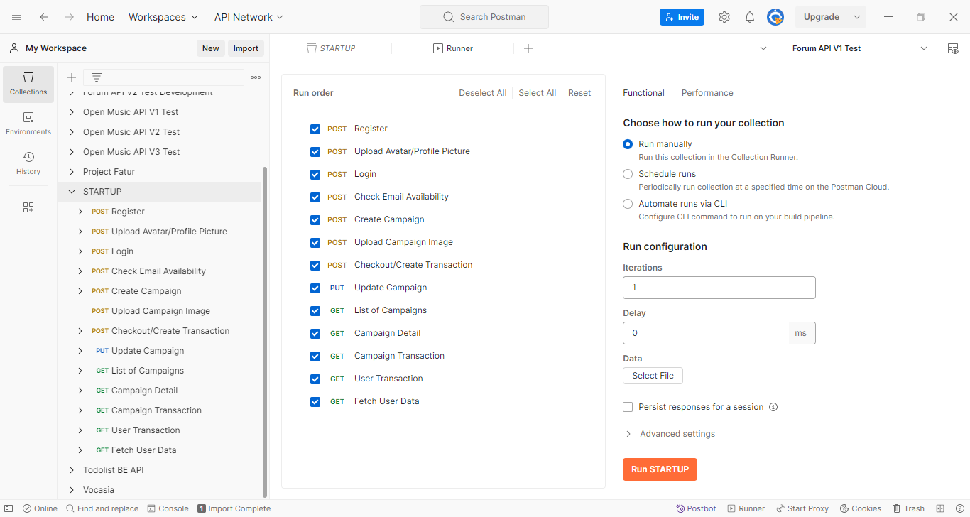Screen dimensions: 970x517
Task: Open the Workspaces dropdown
Action: coord(164,17)
